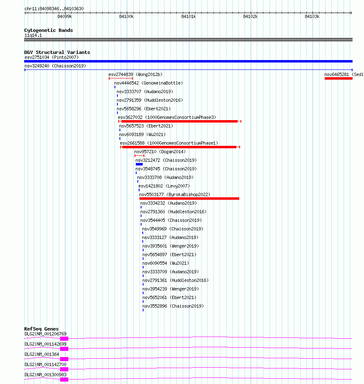Click nsv3333707 (Audano2019) label
The image size is (364, 384).
(145, 92)
